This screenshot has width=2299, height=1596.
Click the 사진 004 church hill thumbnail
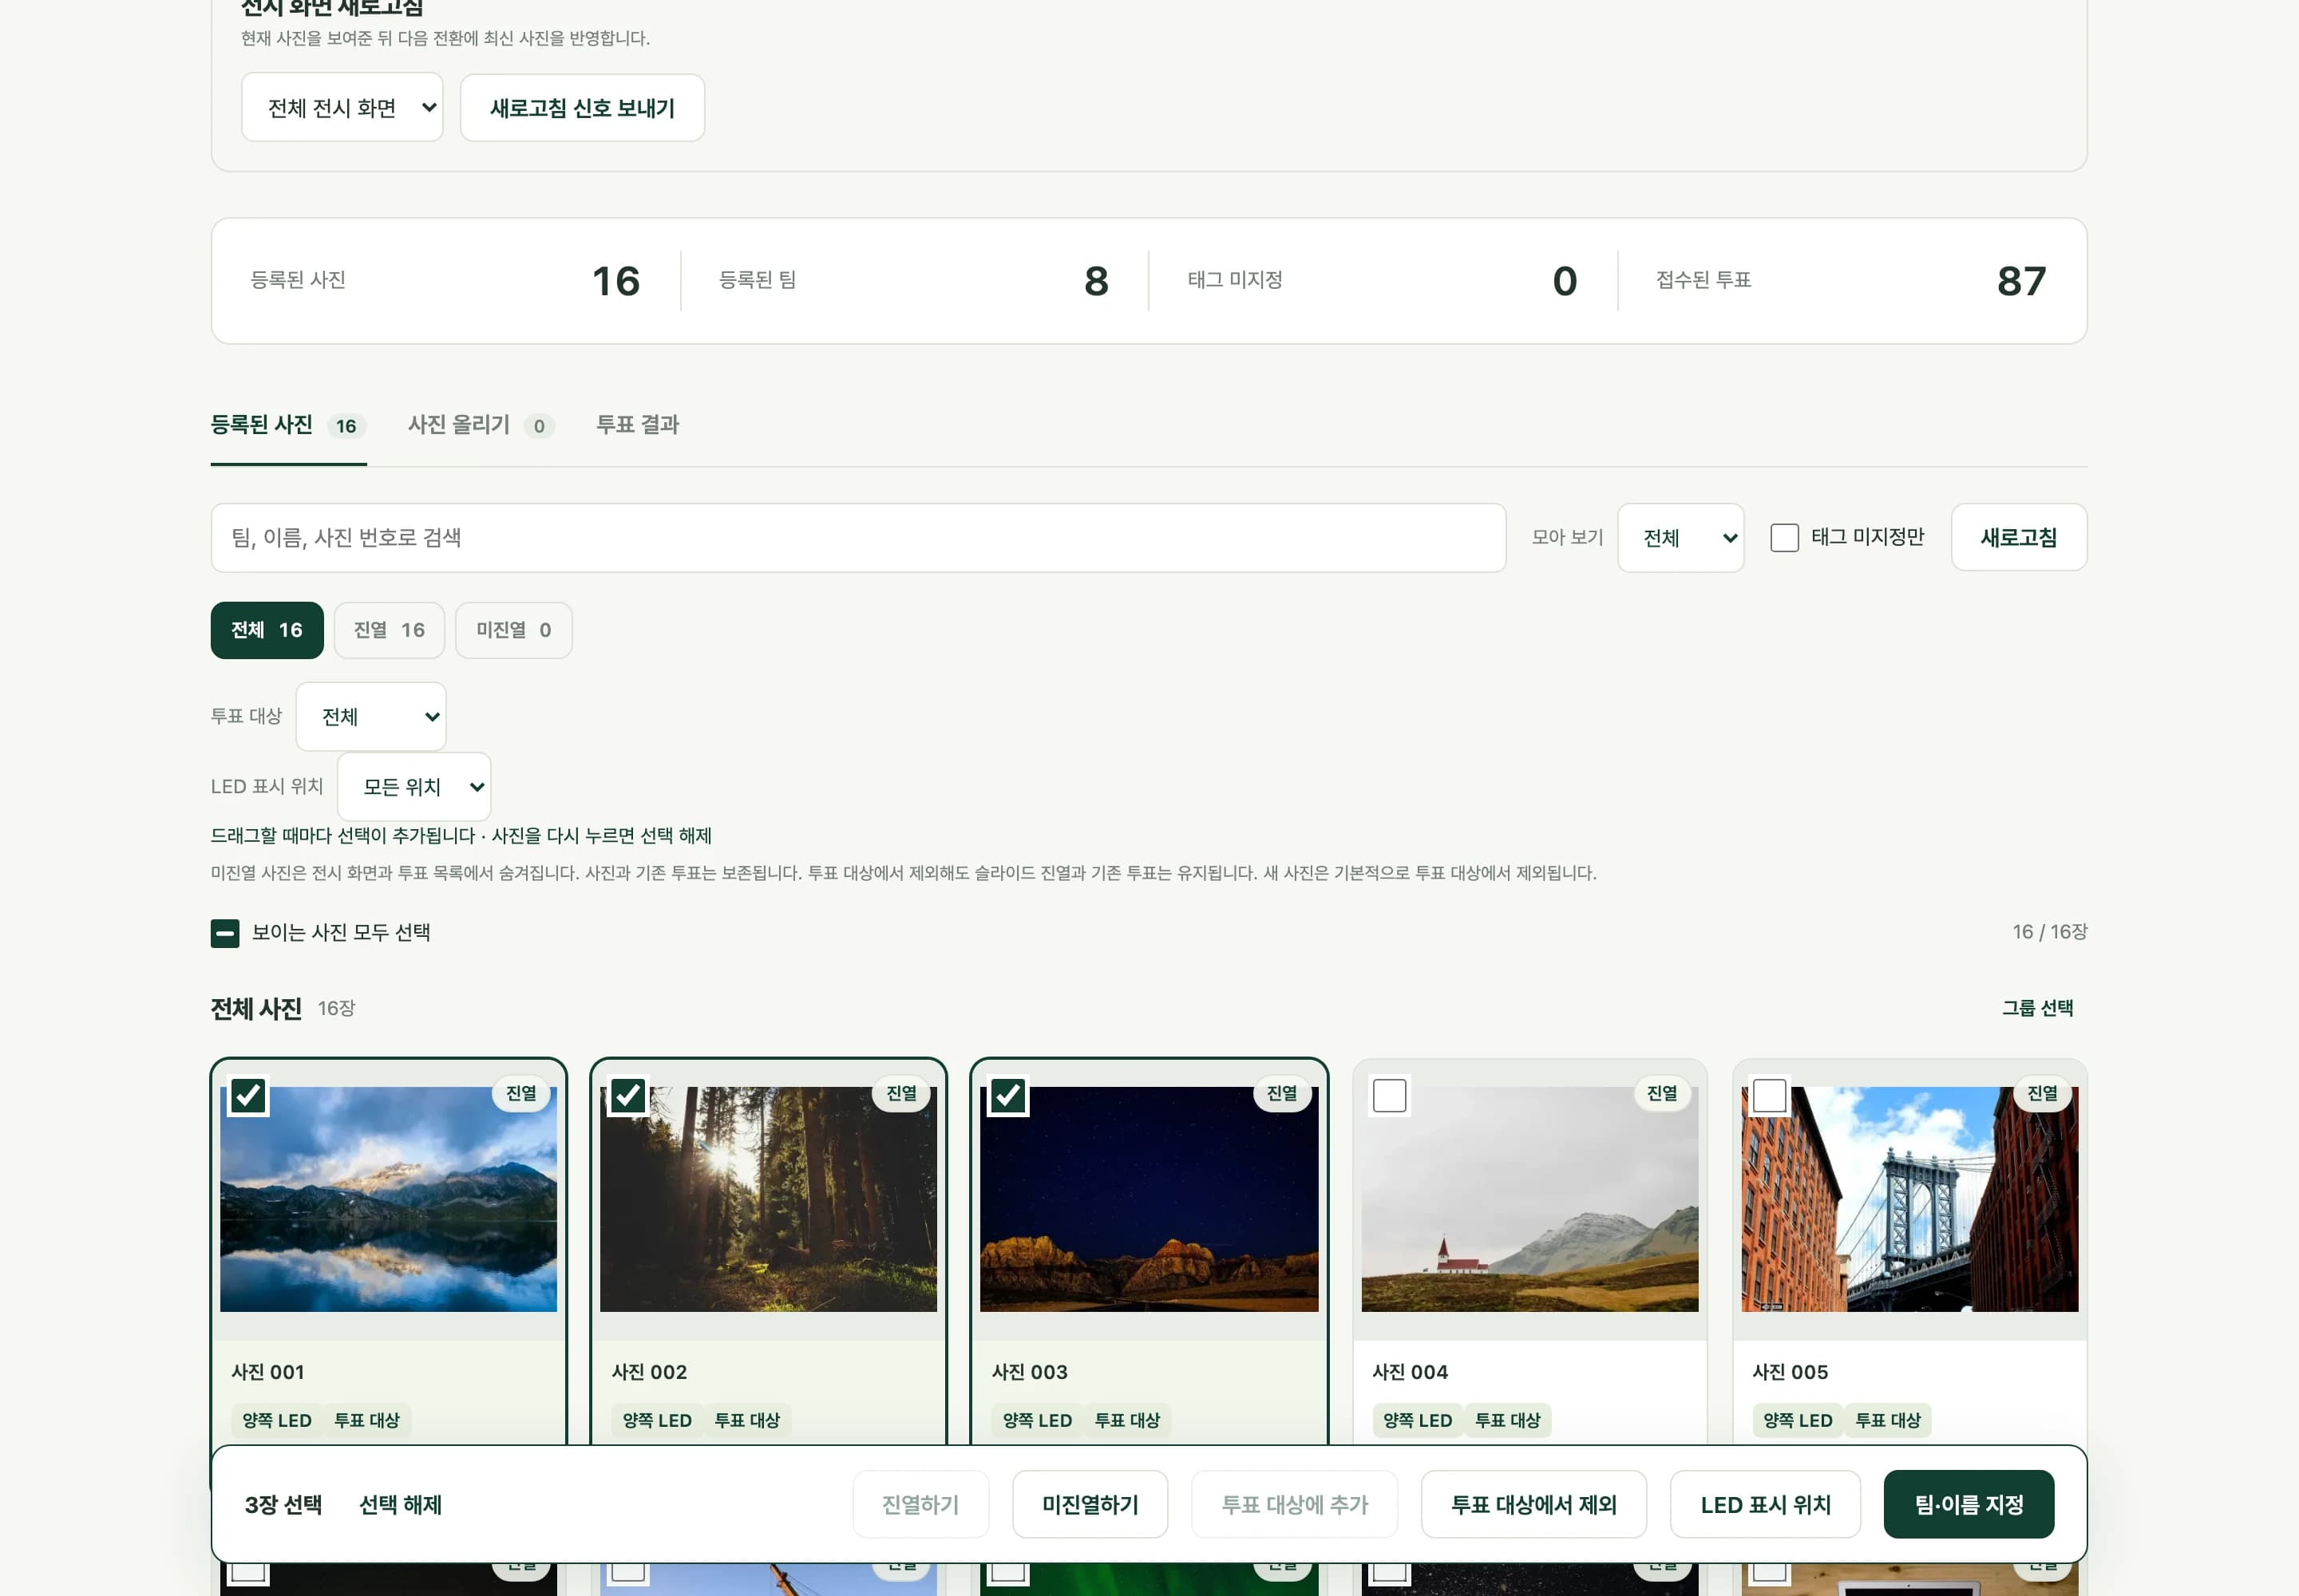[1529, 1199]
